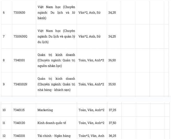Screen dimensions: 171x139
Task: Select Quản trị nhà hàng - khách sạn major
Action: [56, 84]
